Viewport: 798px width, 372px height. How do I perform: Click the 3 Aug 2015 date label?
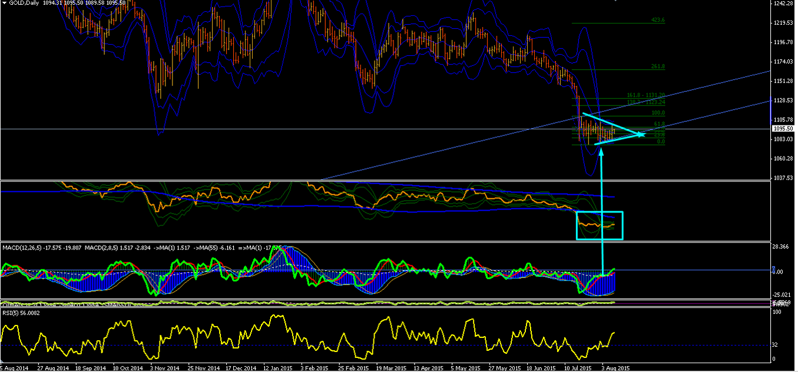[x=616, y=368]
